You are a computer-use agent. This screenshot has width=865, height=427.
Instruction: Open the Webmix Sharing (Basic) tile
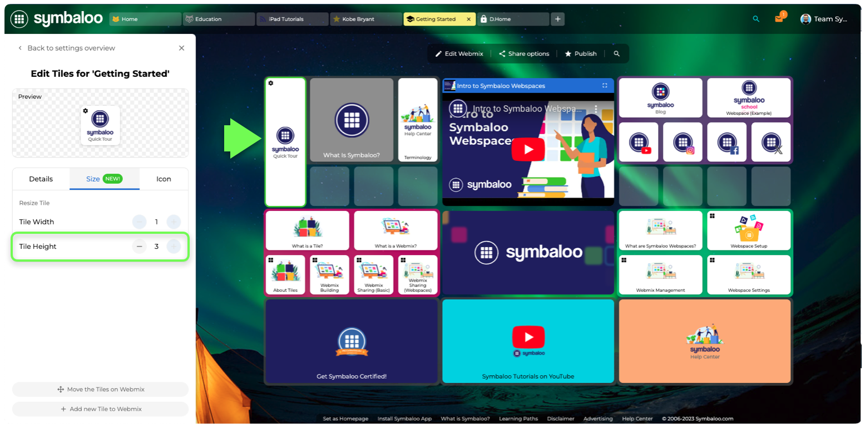coord(374,274)
